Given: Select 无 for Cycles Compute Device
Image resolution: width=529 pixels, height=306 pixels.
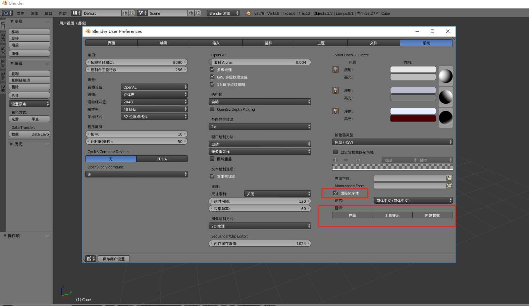Looking at the screenshot, I should pyautogui.click(x=111, y=159).
